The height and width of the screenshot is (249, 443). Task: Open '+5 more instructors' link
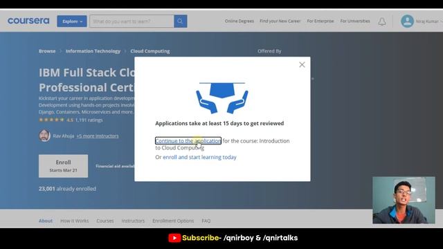point(98,136)
